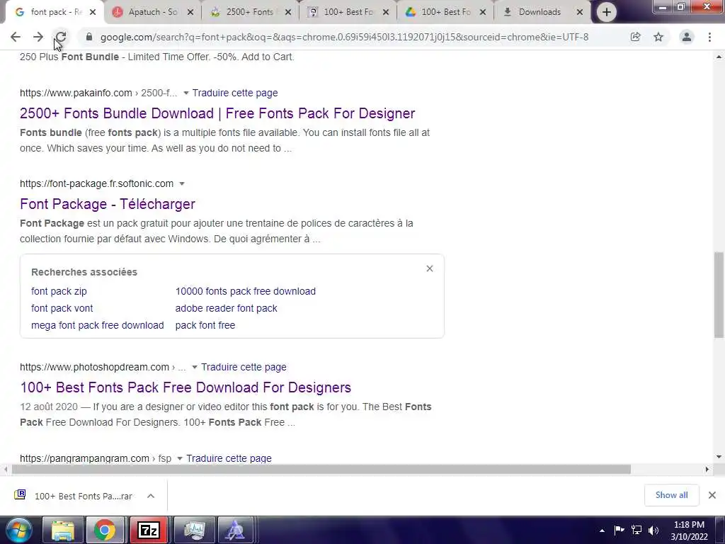Expand the photoshopdream.com result dropdown arrow

click(x=195, y=368)
